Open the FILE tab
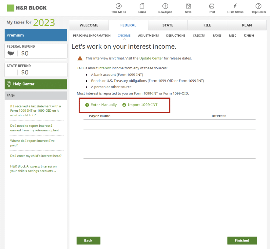The image size is (270, 249). click(207, 25)
